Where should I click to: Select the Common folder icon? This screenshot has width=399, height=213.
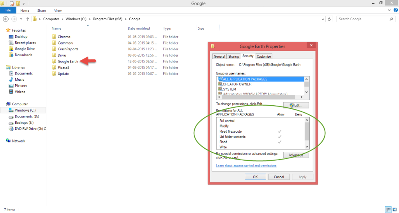point(54,43)
